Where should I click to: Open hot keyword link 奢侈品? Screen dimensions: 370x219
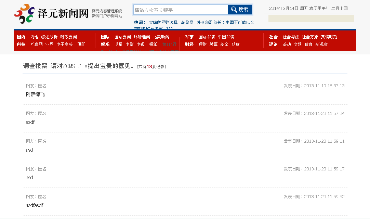tap(187, 23)
